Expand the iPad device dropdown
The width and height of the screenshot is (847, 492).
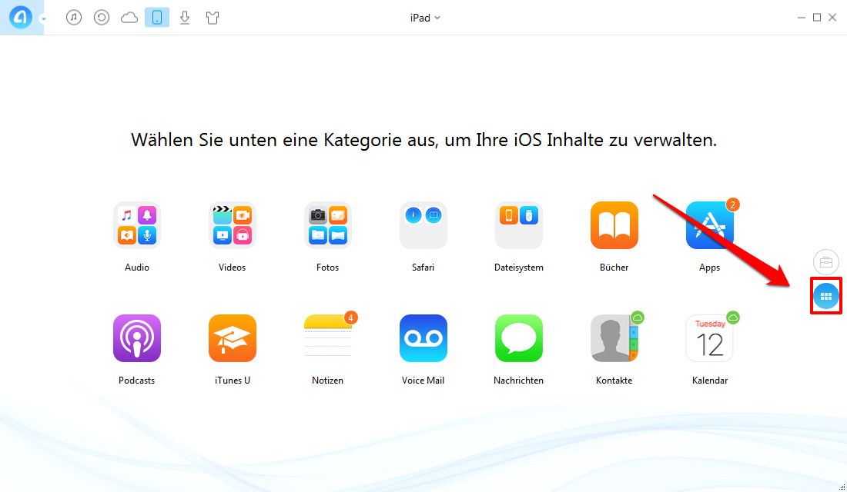(425, 18)
